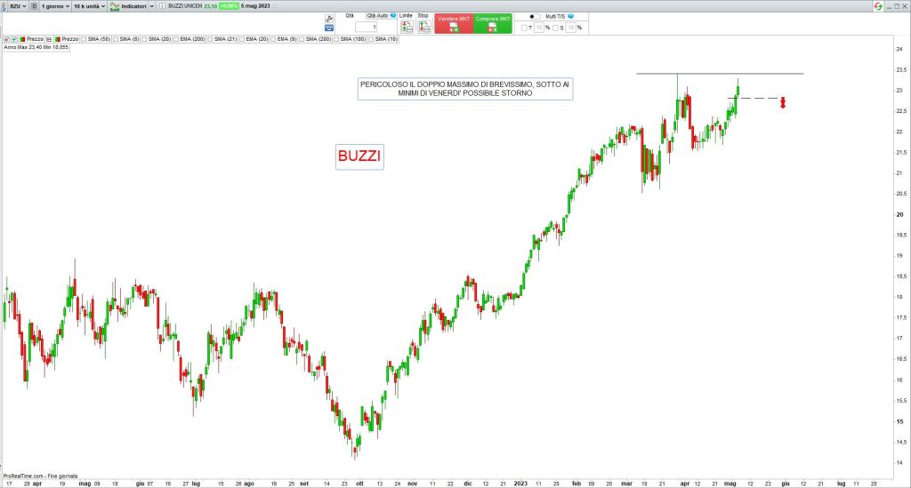The width and height of the screenshot is (911, 488).
Task: Open the '10 k unità' dropdown
Action: click(89, 5)
